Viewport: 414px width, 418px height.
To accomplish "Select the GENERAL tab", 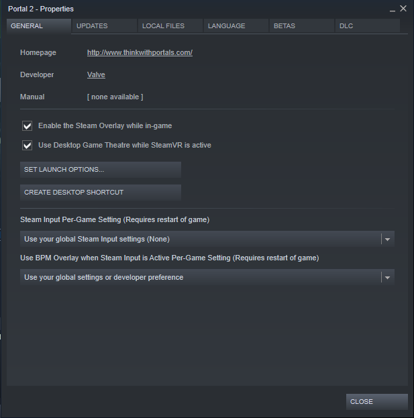I will [39, 26].
